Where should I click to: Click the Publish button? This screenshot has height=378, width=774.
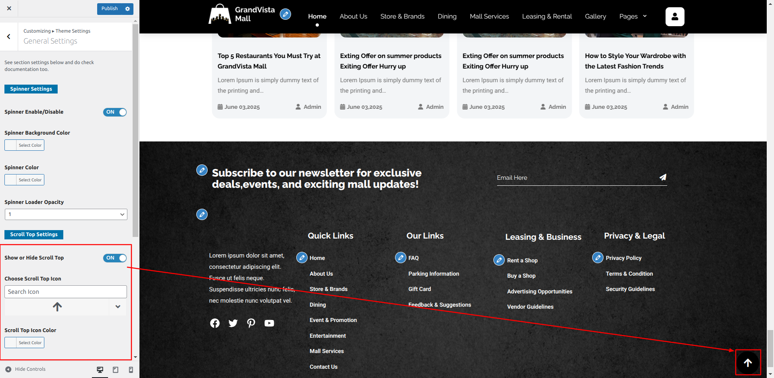(110, 8)
